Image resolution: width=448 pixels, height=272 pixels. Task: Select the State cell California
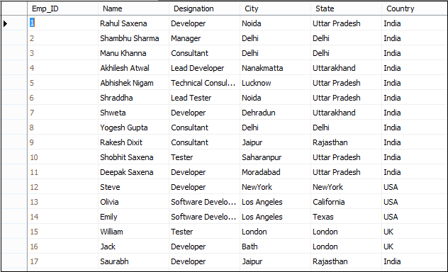pyautogui.click(x=346, y=202)
